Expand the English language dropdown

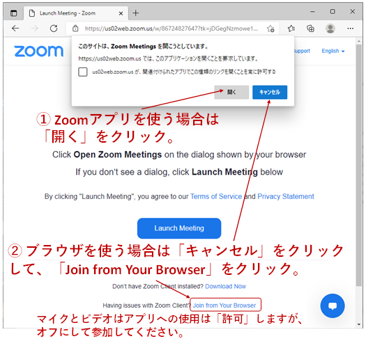[x=333, y=51]
